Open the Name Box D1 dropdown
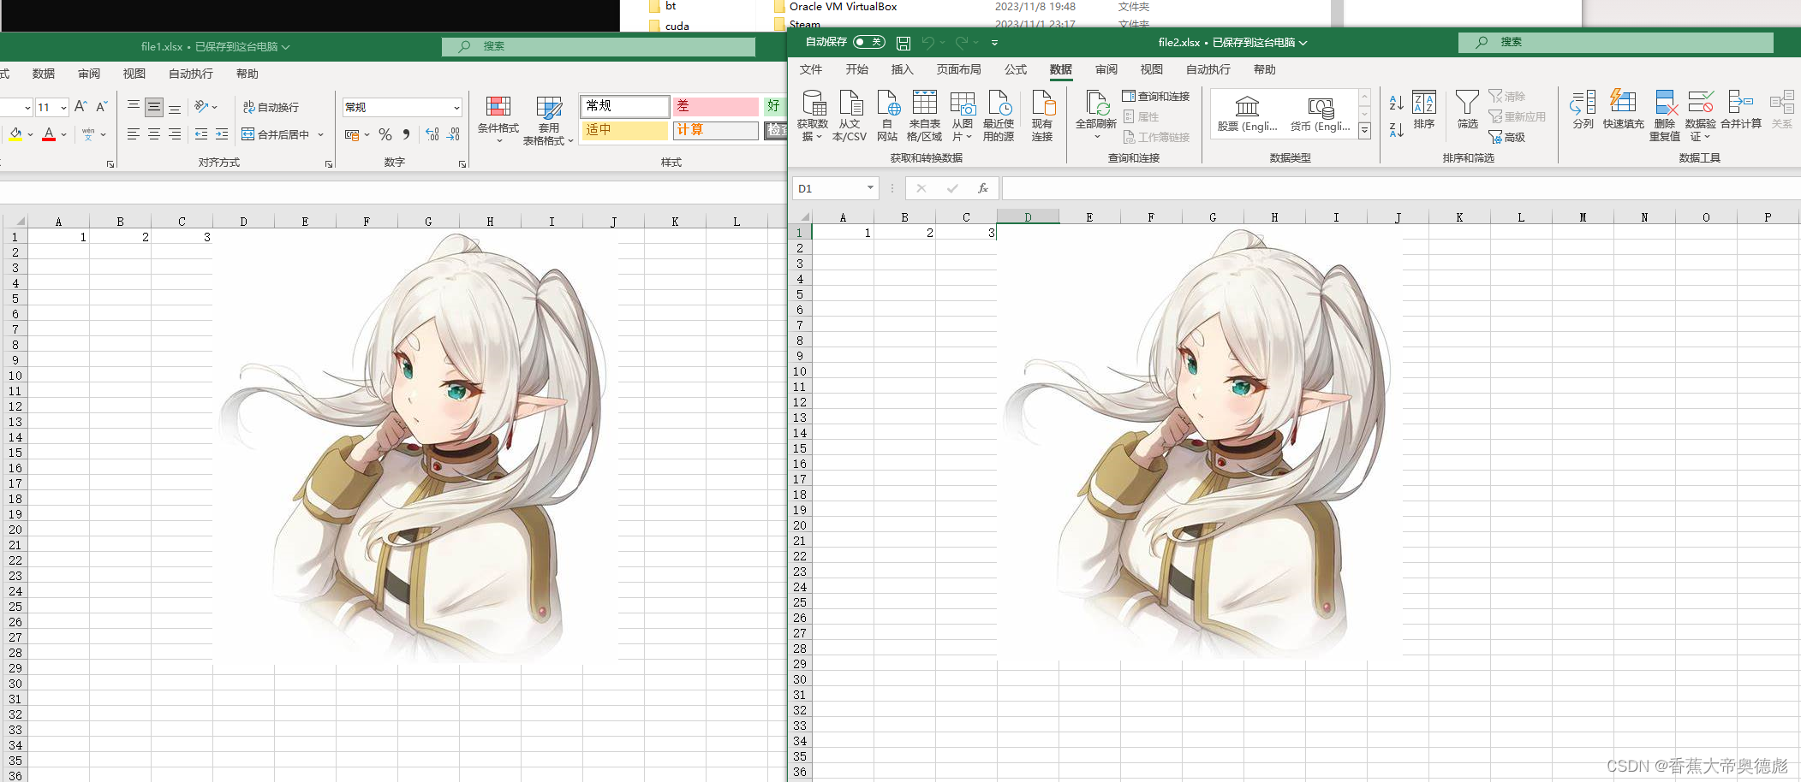This screenshot has width=1801, height=782. click(x=870, y=188)
